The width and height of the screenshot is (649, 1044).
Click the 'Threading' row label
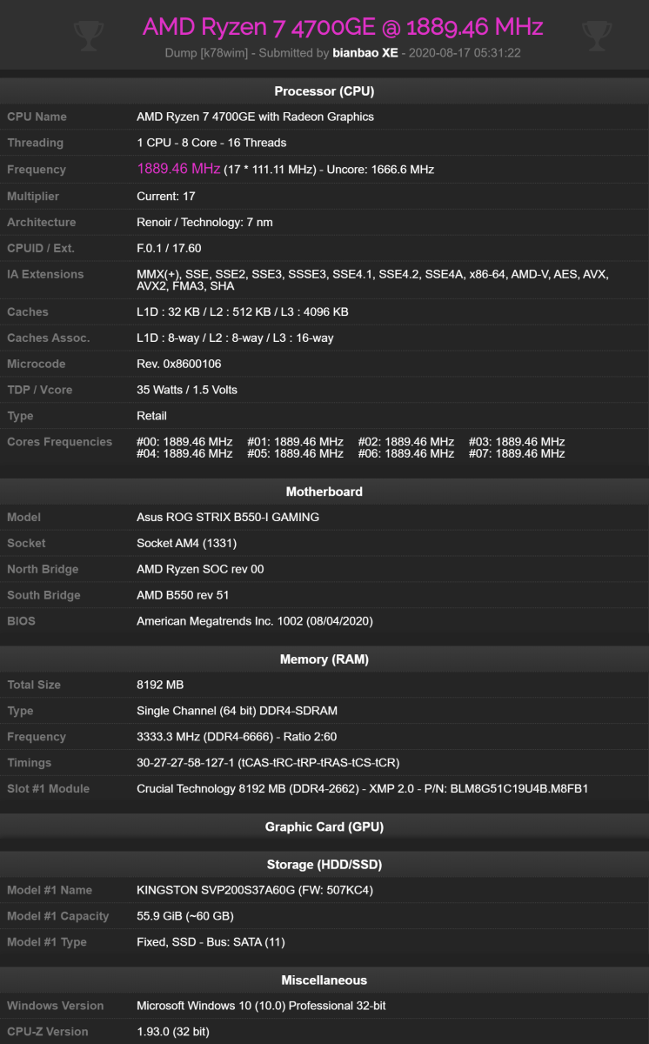[x=35, y=143]
